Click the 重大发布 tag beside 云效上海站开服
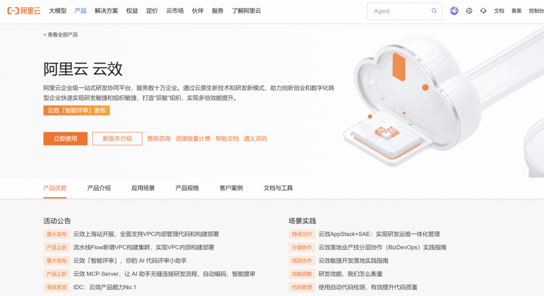This screenshot has height=296, width=544. tap(56, 234)
